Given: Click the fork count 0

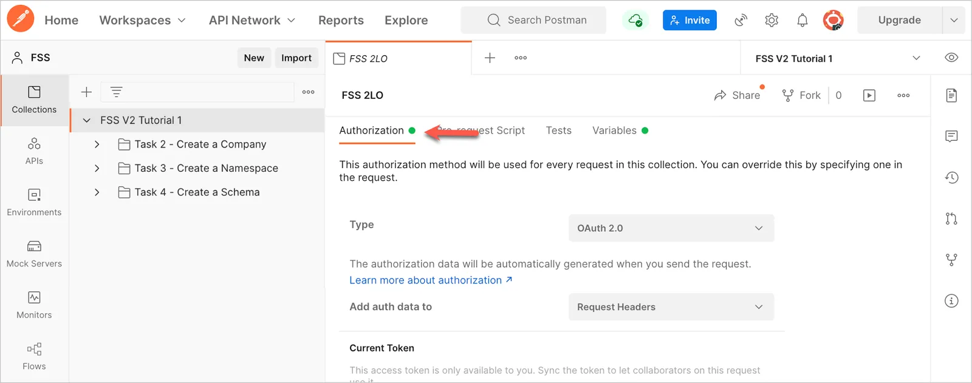Looking at the screenshot, I should [838, 95].
